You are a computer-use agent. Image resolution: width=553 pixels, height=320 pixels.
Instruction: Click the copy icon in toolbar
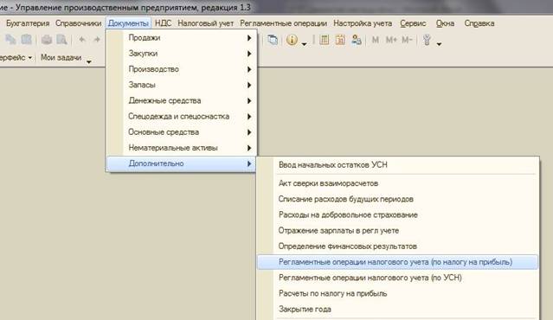pyautogui.click(x=10, y=40)
